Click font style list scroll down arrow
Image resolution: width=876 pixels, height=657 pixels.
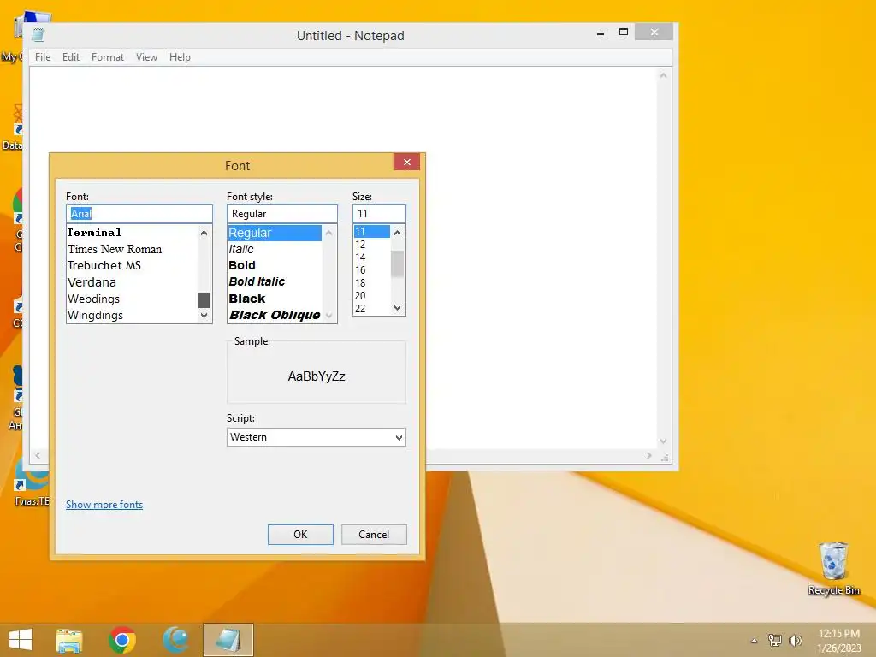point(329,316)
